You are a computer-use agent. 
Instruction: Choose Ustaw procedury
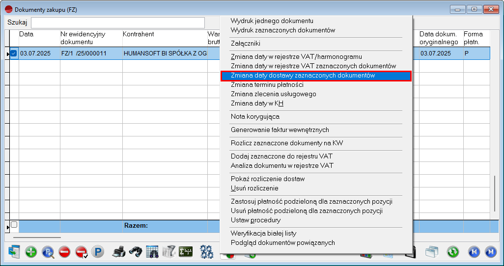256,220
